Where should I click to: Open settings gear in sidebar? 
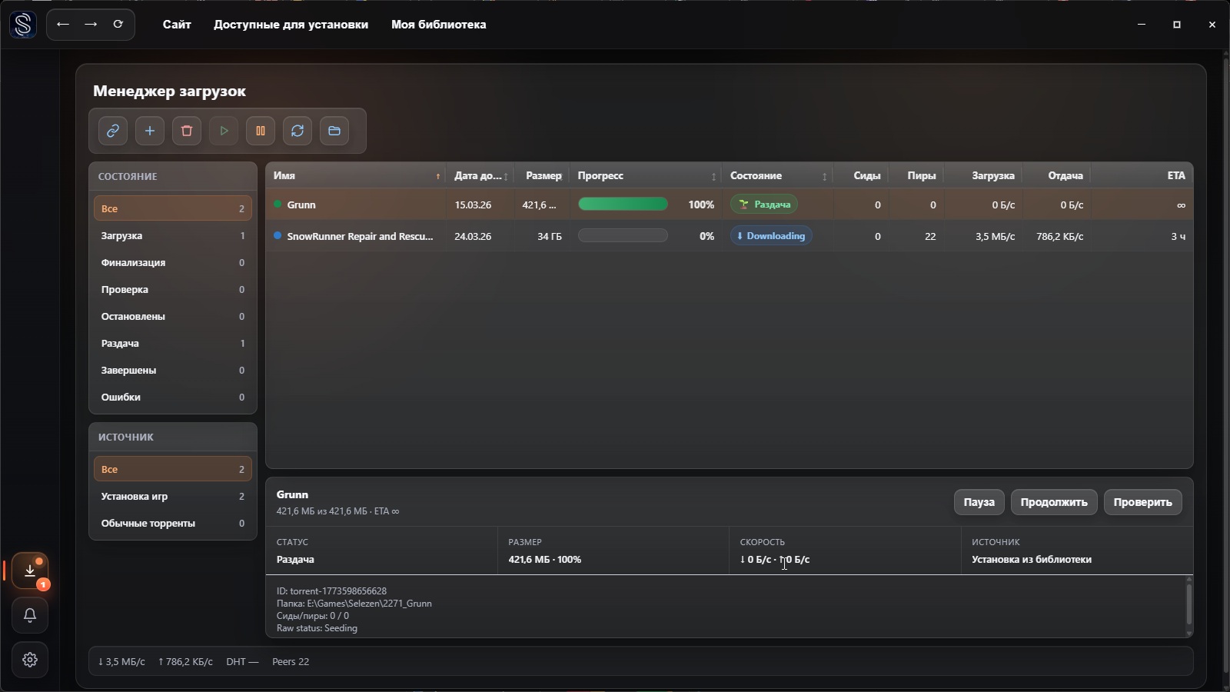pyautogui.click(x=30, y=660)
